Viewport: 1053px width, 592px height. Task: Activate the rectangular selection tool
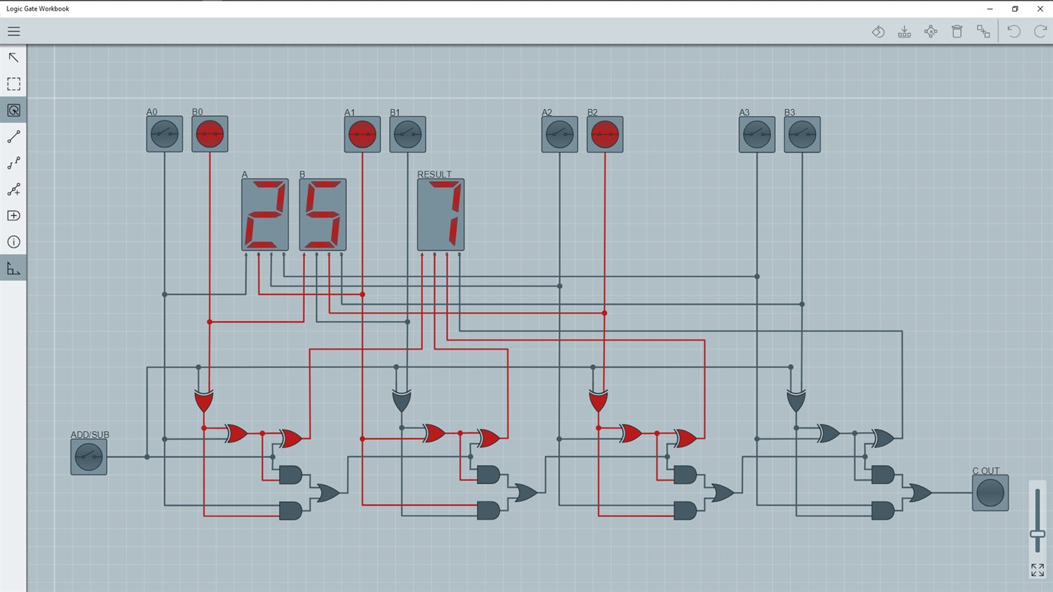[14, 83]
